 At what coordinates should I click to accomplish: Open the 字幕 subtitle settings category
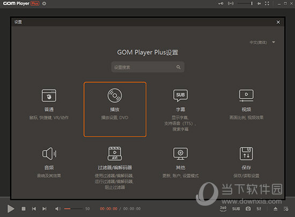click(180, 110)
